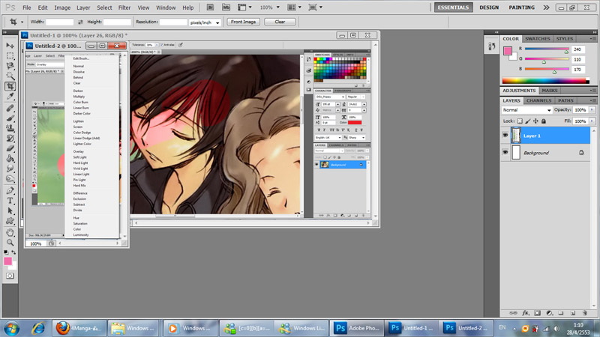Open the Filter menu
Image resolution: width=600 pixels, height=337 pixels.
tap(124, 7)
